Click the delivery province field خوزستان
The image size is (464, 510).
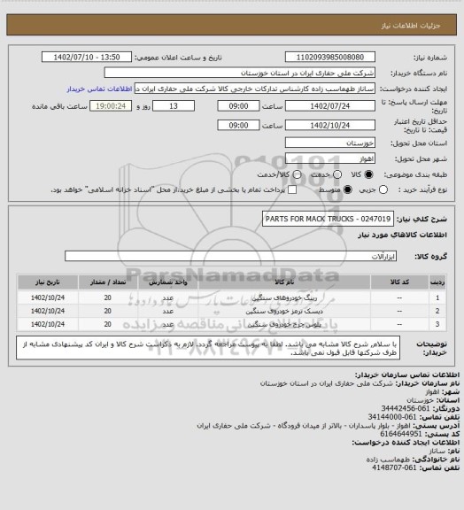click(330, 143)
